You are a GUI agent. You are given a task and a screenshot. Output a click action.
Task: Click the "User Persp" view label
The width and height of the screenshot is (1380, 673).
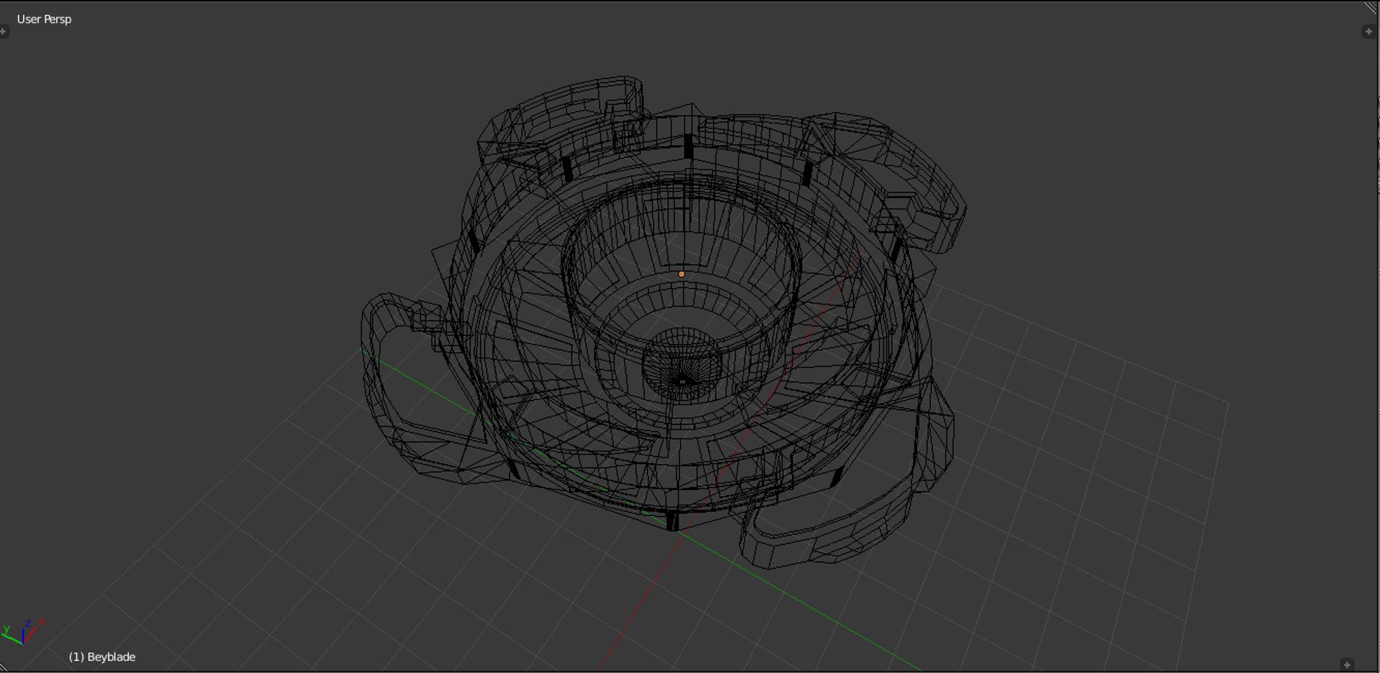coord(44,19)
